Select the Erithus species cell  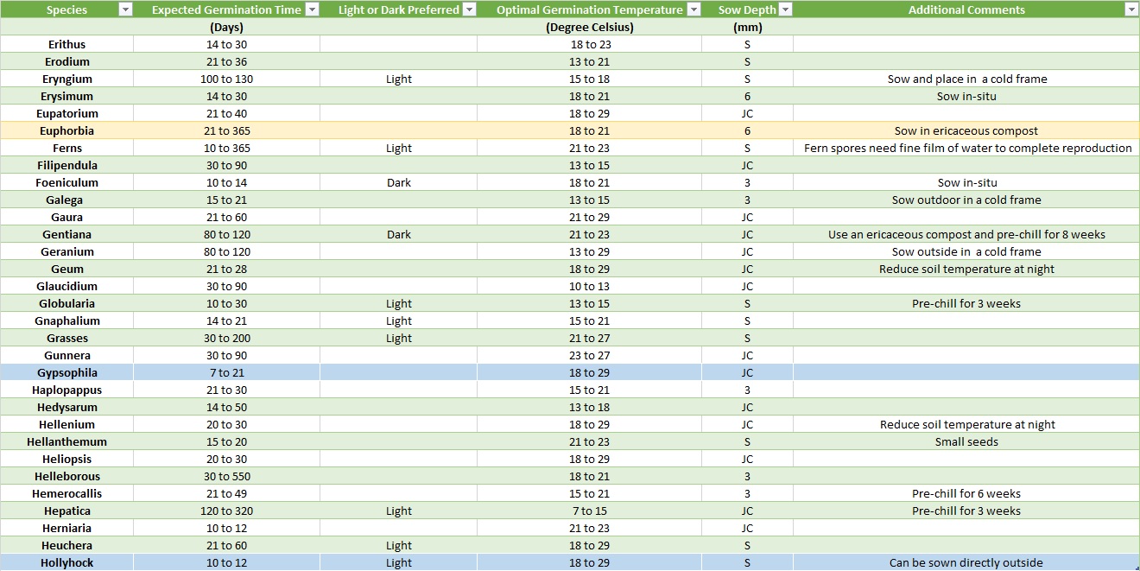66,44
